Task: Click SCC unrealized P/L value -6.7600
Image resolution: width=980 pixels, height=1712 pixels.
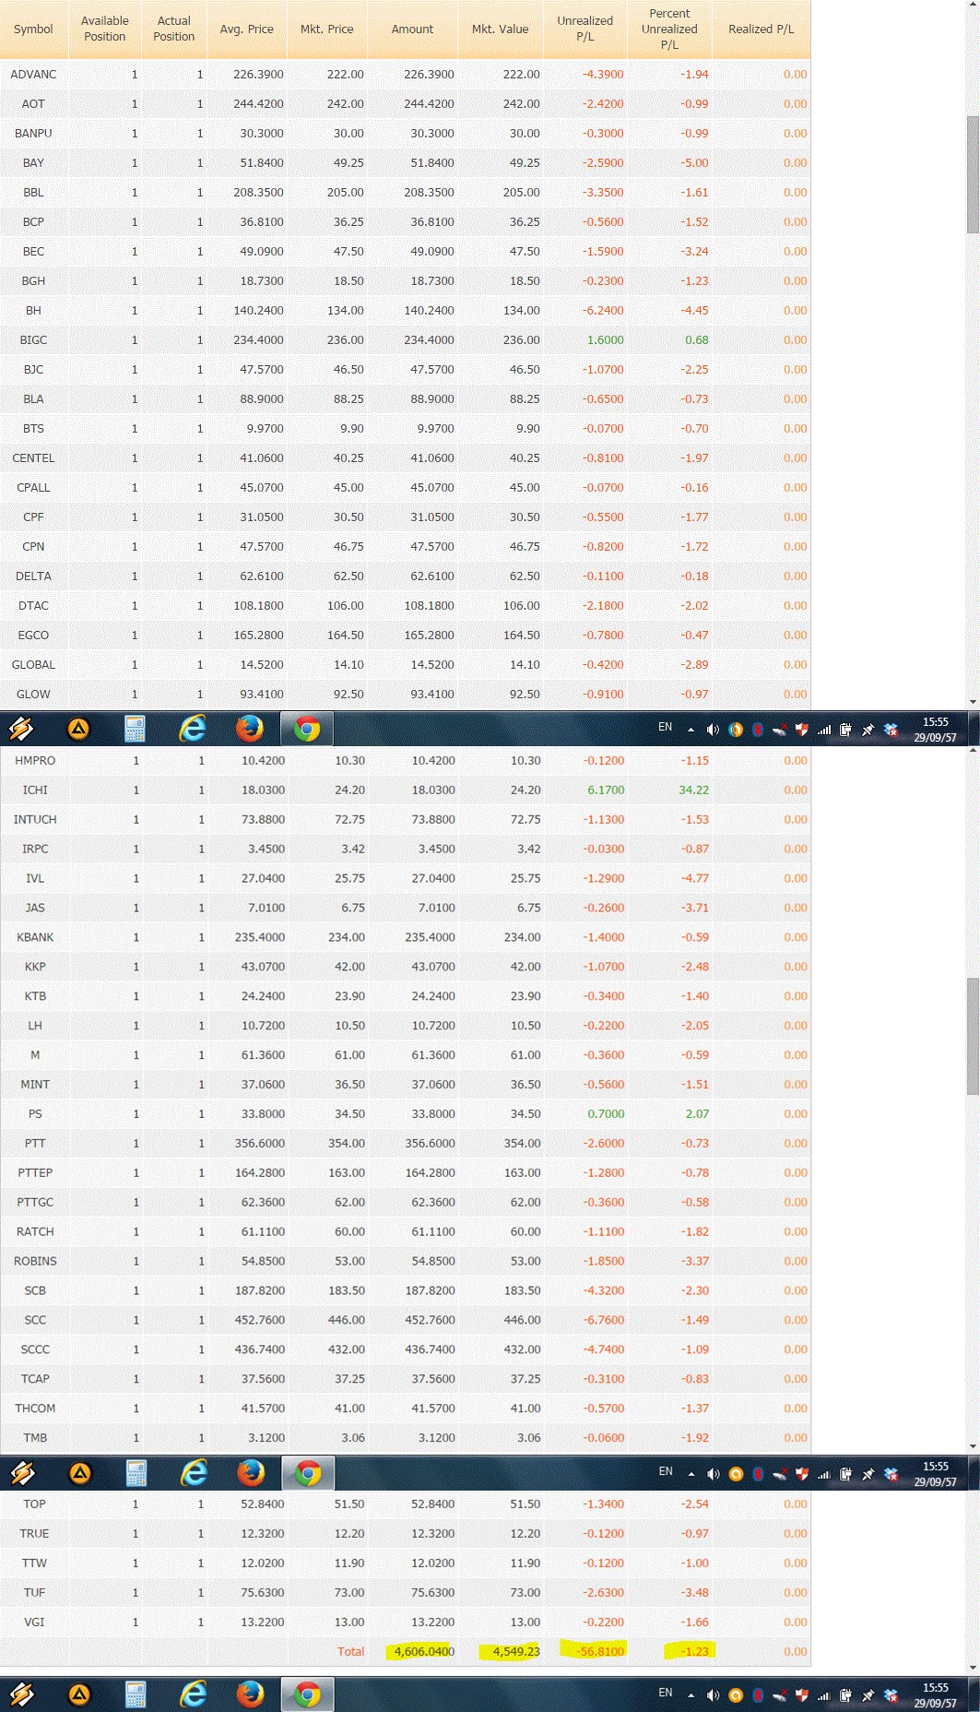Action: (604, 1320)
